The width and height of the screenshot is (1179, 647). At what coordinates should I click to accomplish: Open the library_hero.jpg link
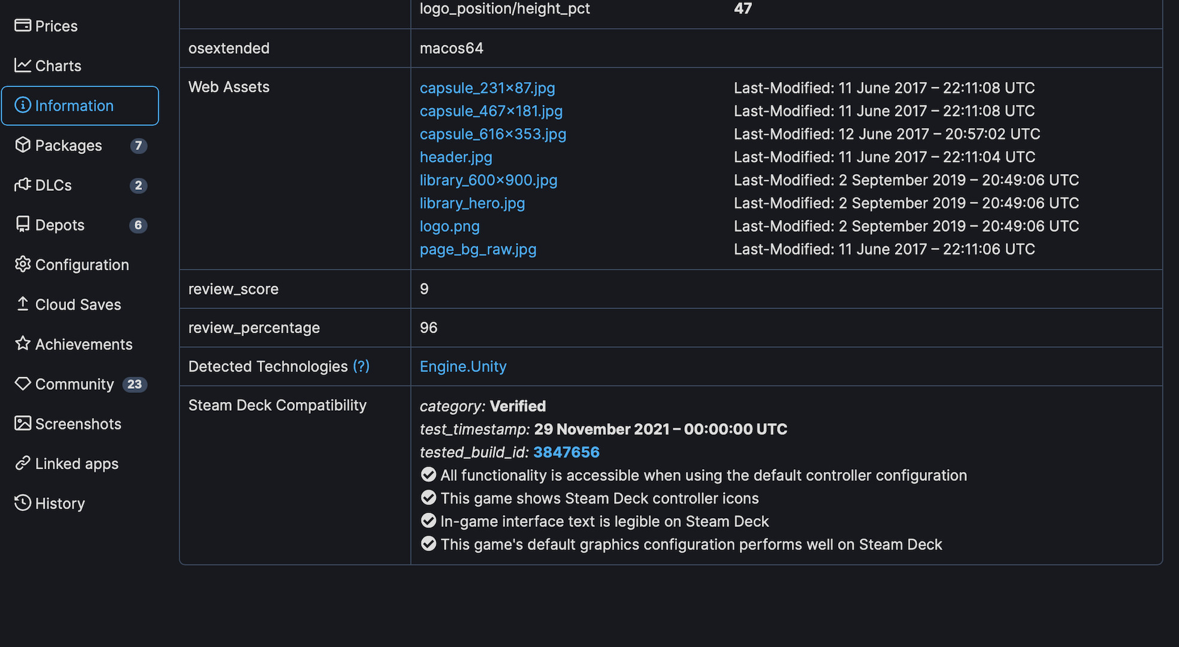pyautogui.click(x=472, y=203)
